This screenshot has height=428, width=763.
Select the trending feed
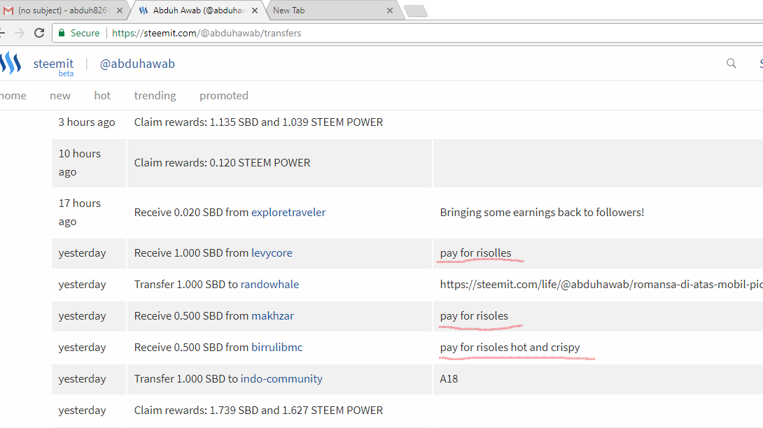[x=155, y=95]
